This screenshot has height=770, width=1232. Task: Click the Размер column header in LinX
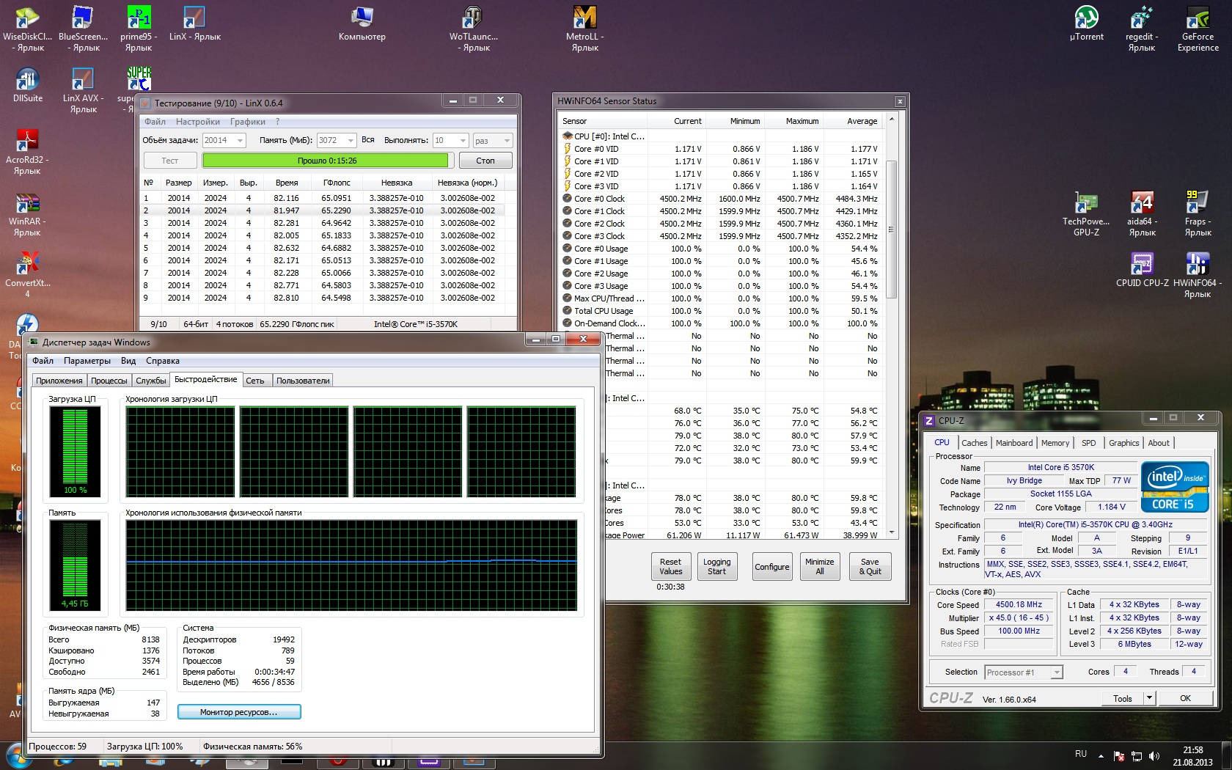(178, 183)
